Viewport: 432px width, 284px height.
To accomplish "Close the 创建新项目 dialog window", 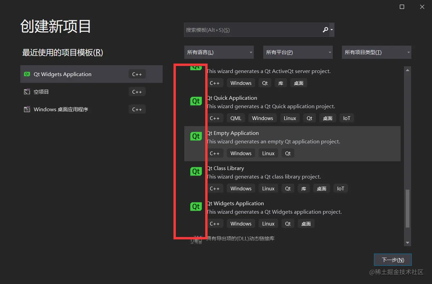I will tap(422, 7).
